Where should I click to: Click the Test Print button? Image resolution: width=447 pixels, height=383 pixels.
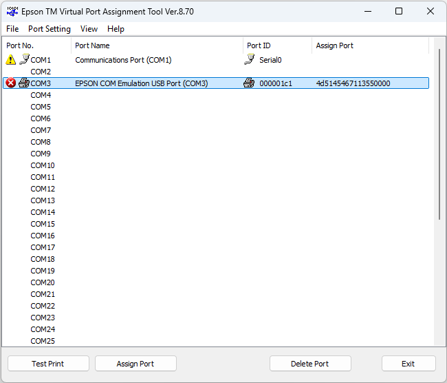[x=48, y=364]
